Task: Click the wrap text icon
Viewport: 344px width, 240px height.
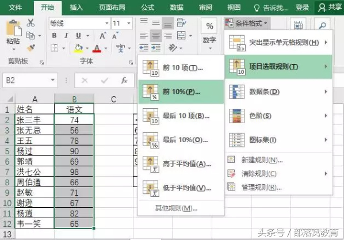Action: (x=182, y=22)
